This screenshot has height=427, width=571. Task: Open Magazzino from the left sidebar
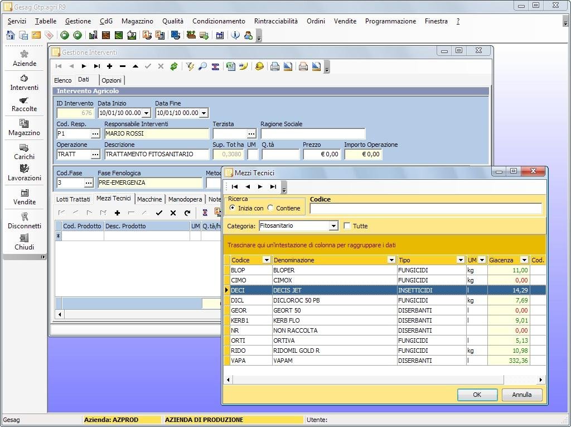[x=25, y=128]
